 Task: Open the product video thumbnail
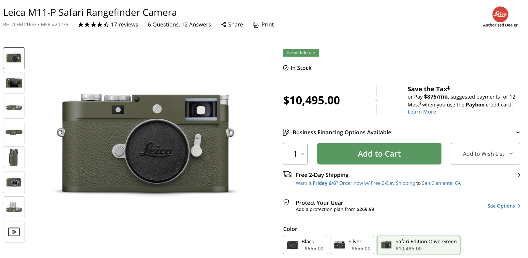(x=14, y=232)
